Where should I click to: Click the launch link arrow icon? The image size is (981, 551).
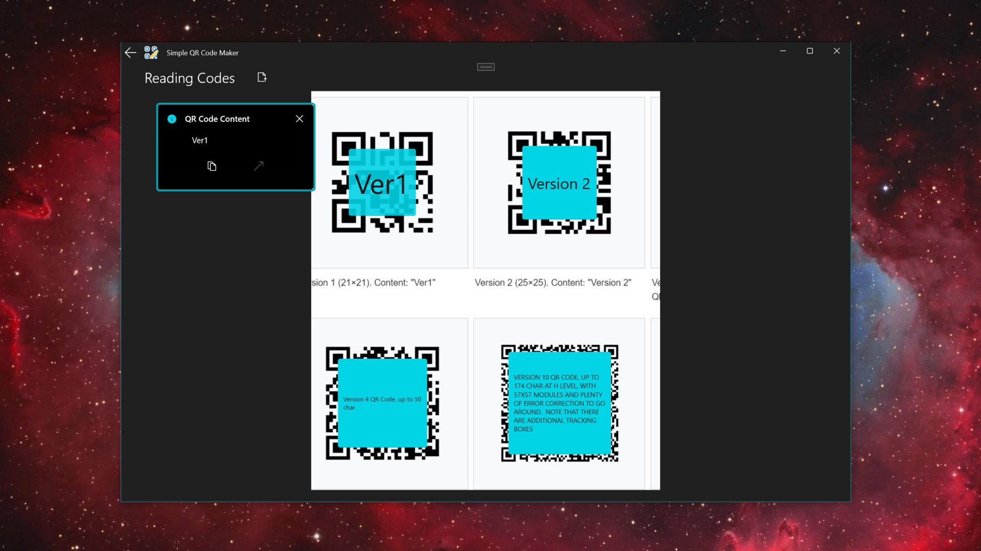(x=259, y=166)
